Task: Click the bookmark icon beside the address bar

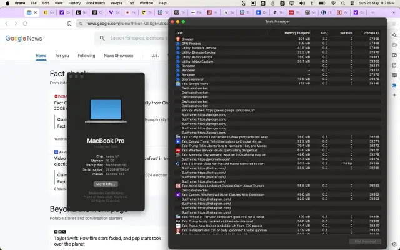Action: pos(69,24)
